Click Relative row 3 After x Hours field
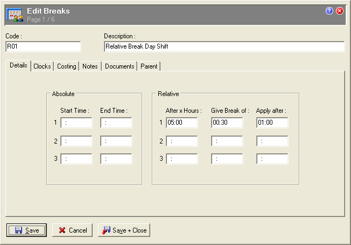 (182, 159)
